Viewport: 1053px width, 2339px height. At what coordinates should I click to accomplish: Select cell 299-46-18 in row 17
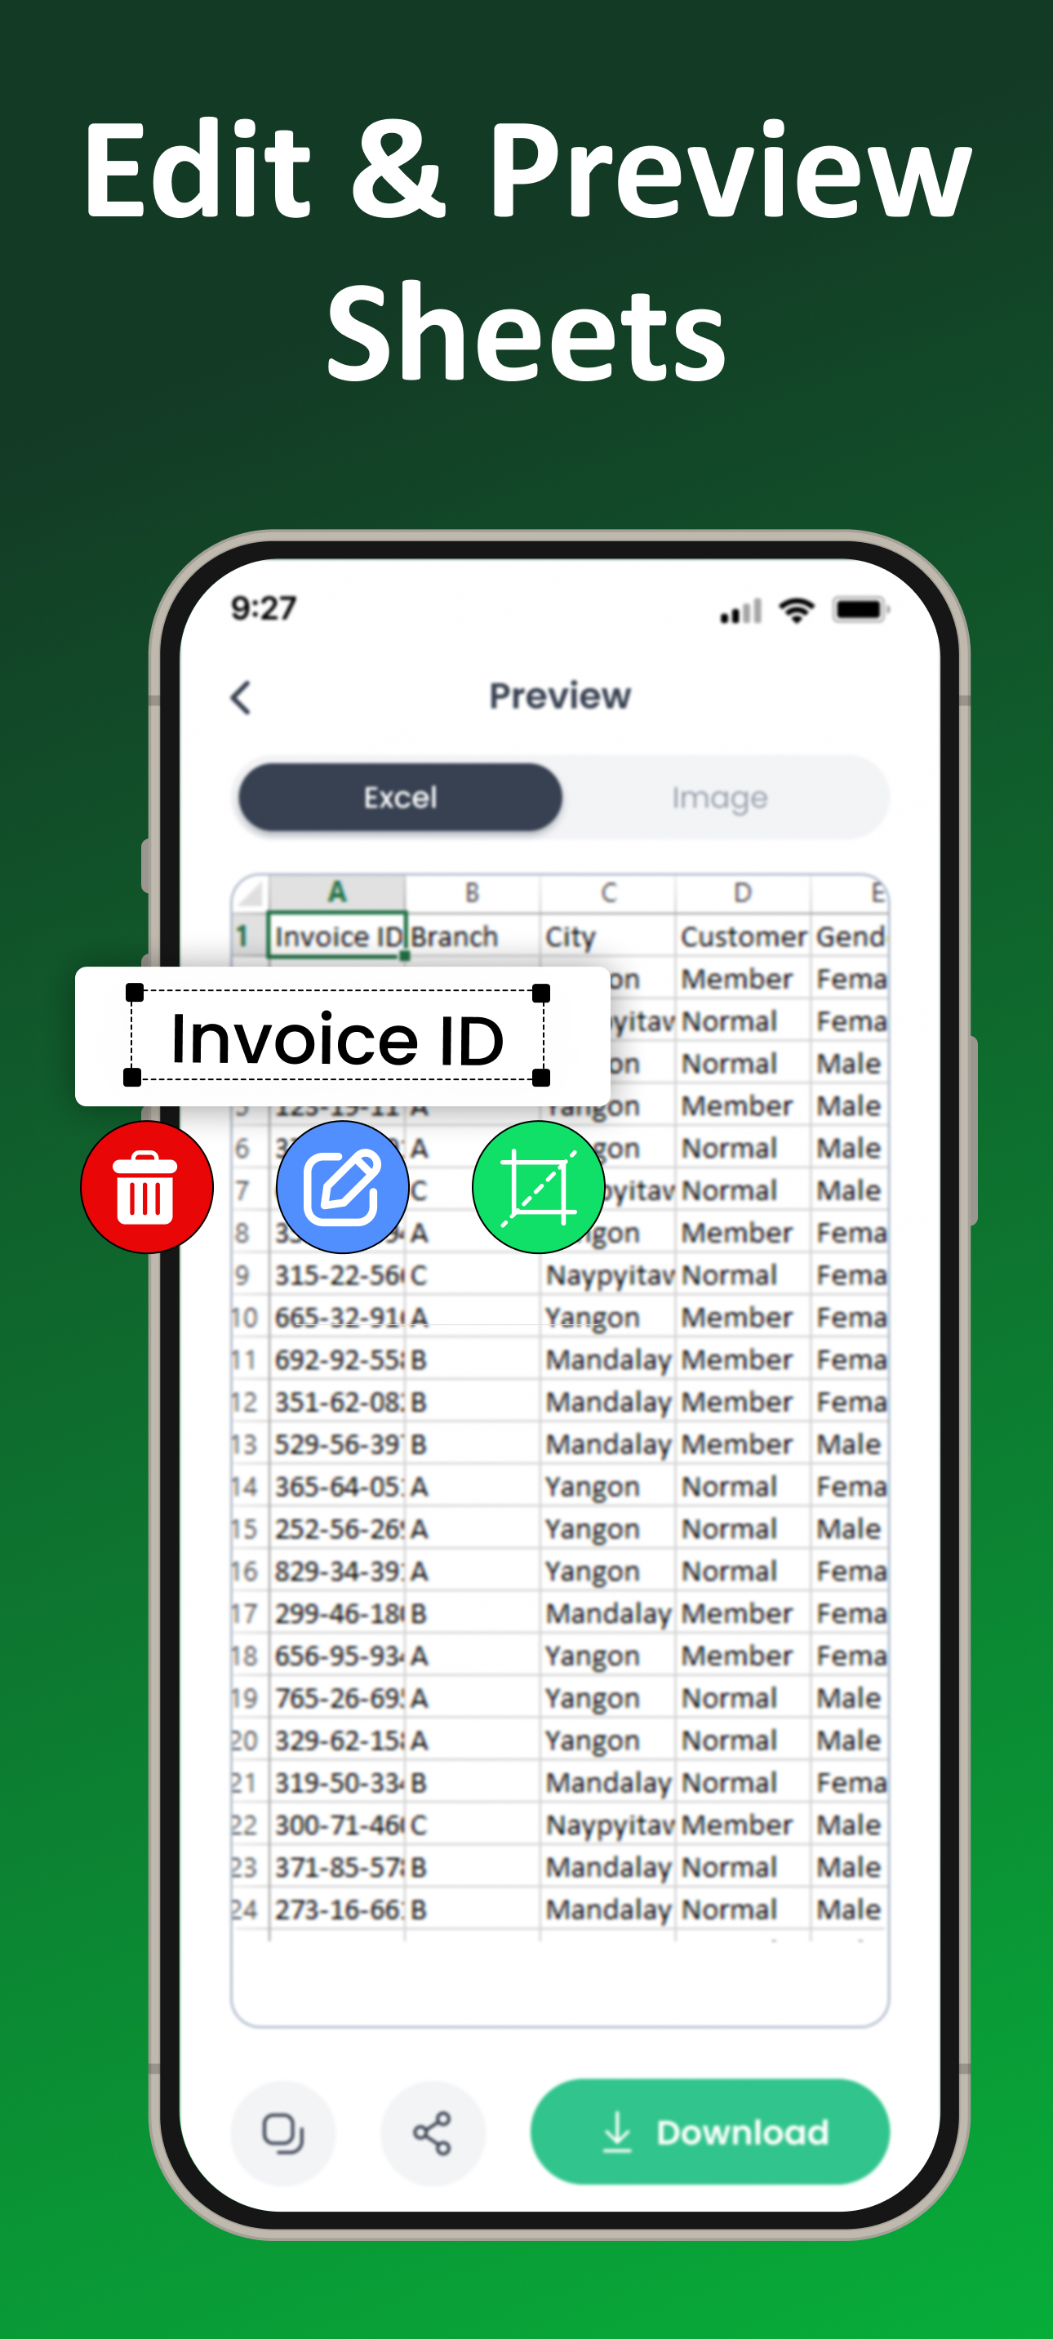(337, 1613)
